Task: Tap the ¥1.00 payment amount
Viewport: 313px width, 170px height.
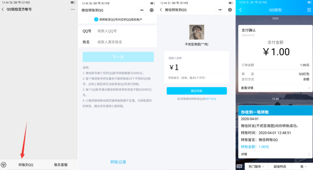Action: [276, 52]
